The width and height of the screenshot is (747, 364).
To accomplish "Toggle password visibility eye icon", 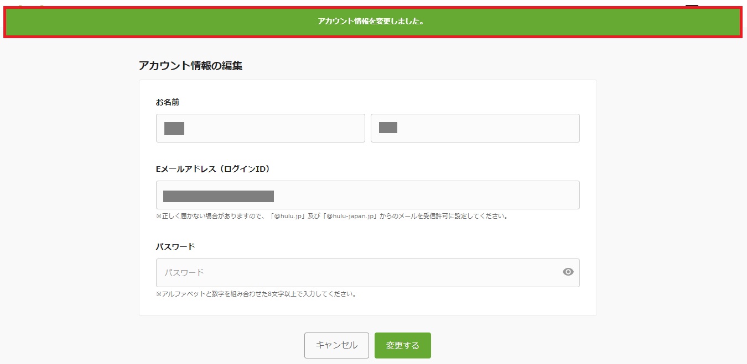I will (568, 272).
